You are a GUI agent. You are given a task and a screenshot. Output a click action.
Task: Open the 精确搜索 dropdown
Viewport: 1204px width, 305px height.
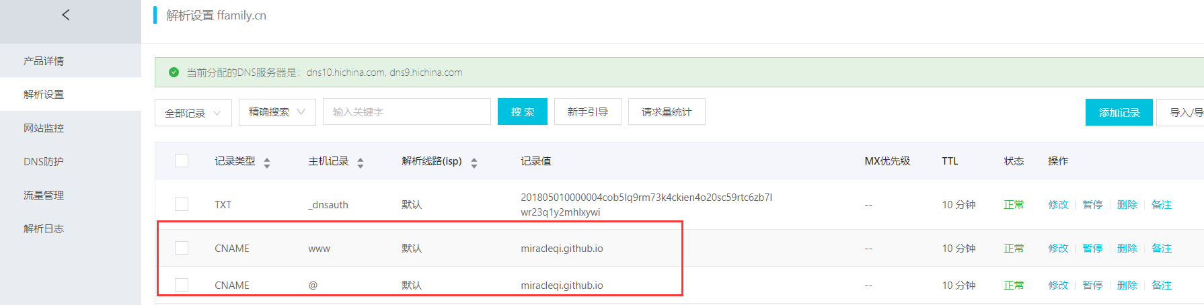(x=277, y=112)
